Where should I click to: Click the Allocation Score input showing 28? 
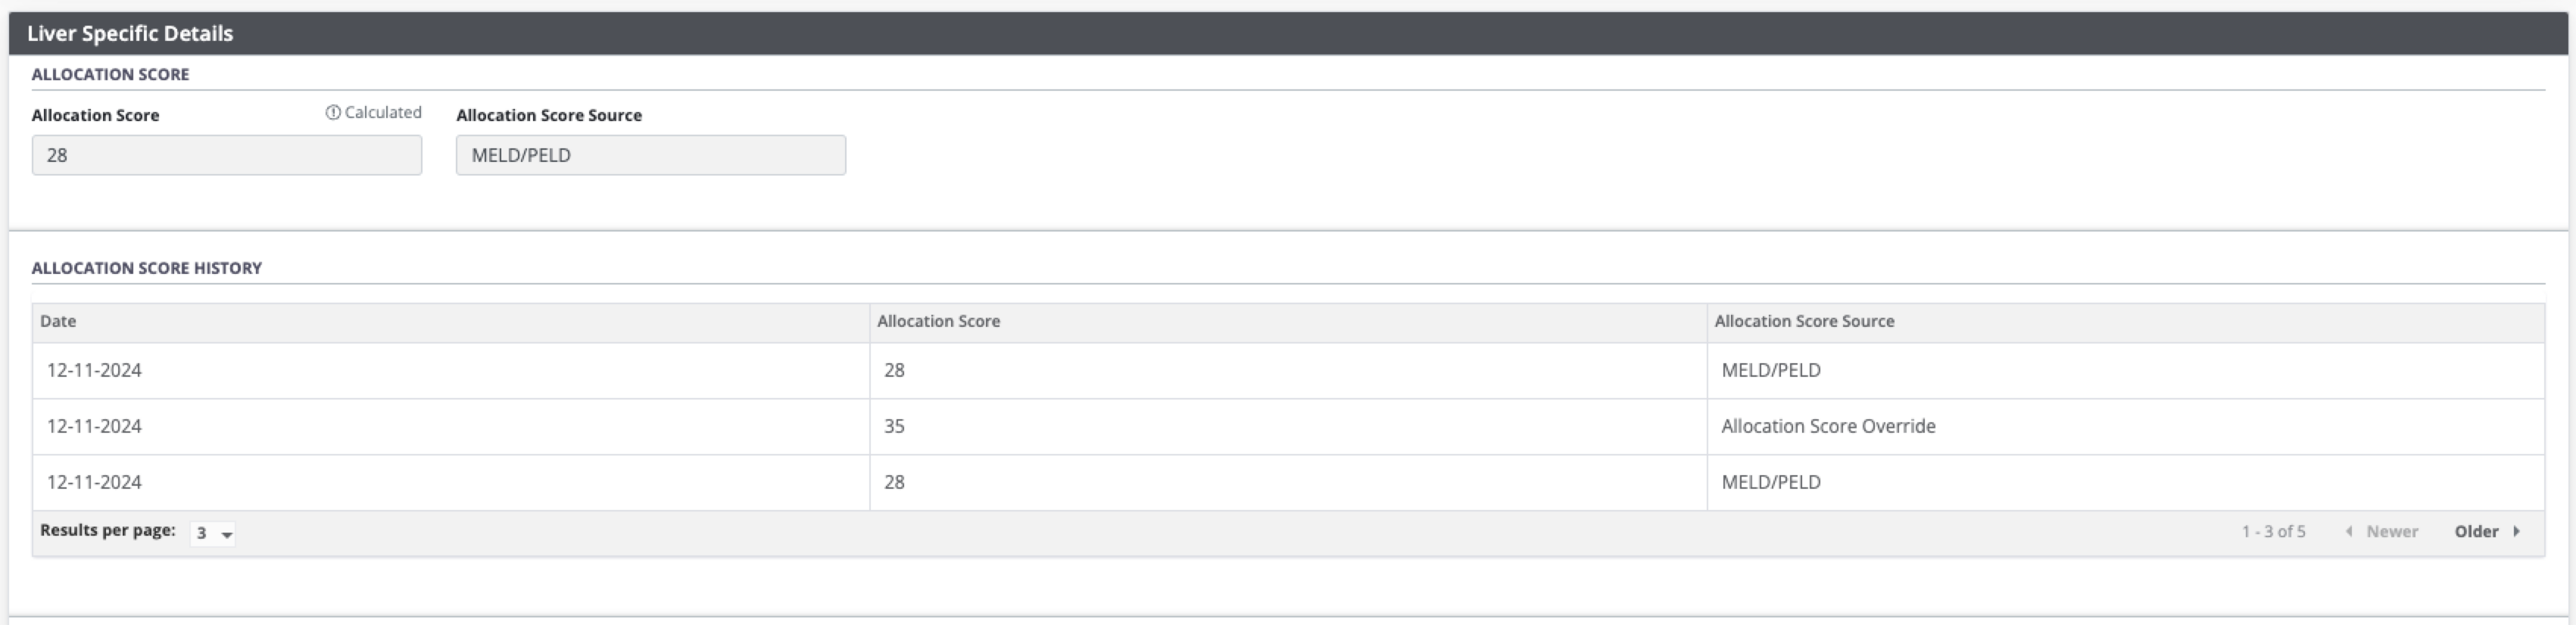(x=227, y=155)
